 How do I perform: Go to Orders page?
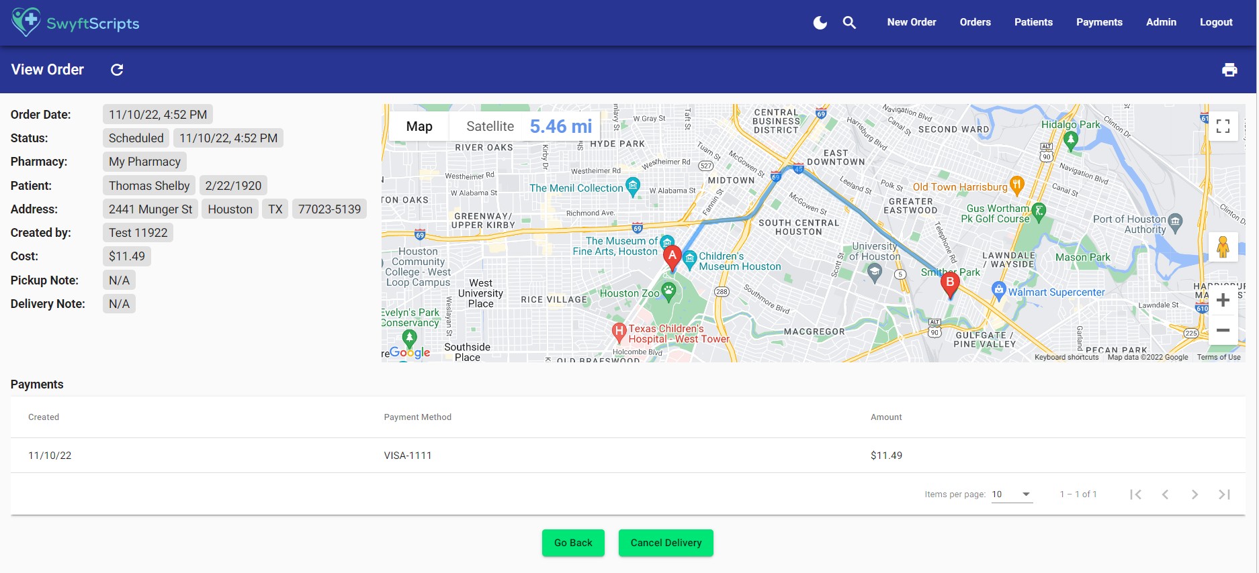(975, 22)
